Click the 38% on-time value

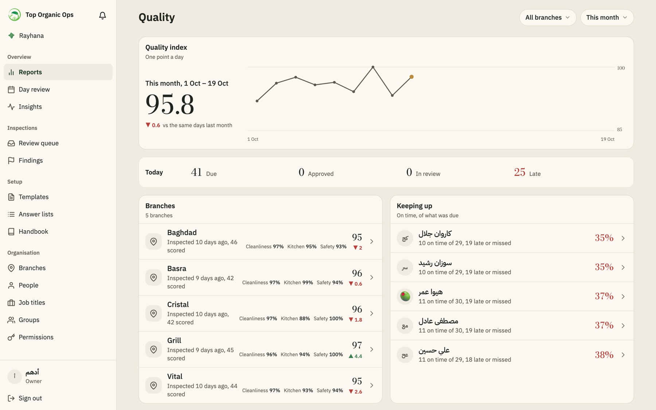(604, 355)
